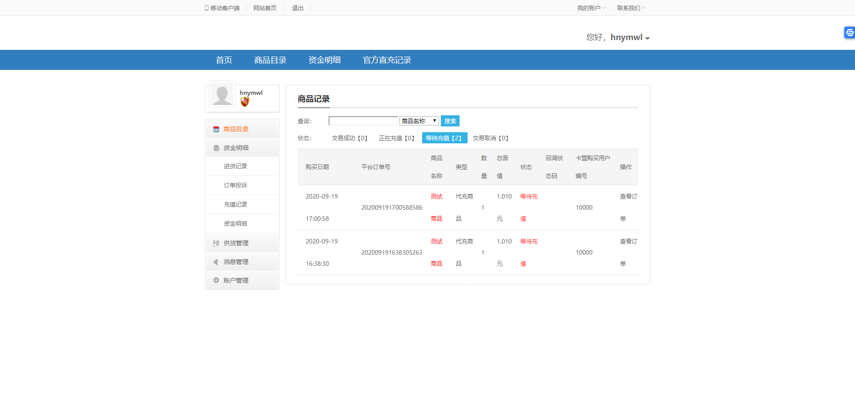
Task: Click 退出 to log out
Action: [297, 8]
